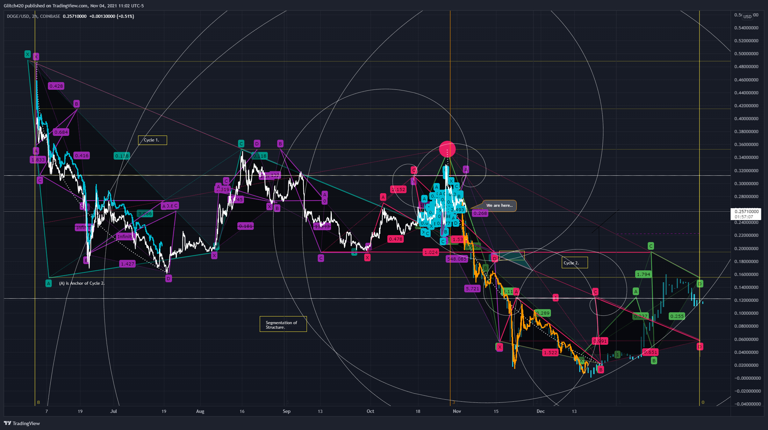The image size is (768, 430).
Task: Click the header price value 0.25710000
Action: 75,16
